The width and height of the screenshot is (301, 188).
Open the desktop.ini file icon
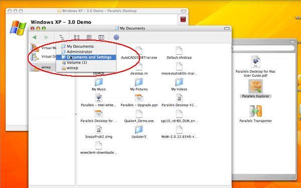(x=139, y=67)
